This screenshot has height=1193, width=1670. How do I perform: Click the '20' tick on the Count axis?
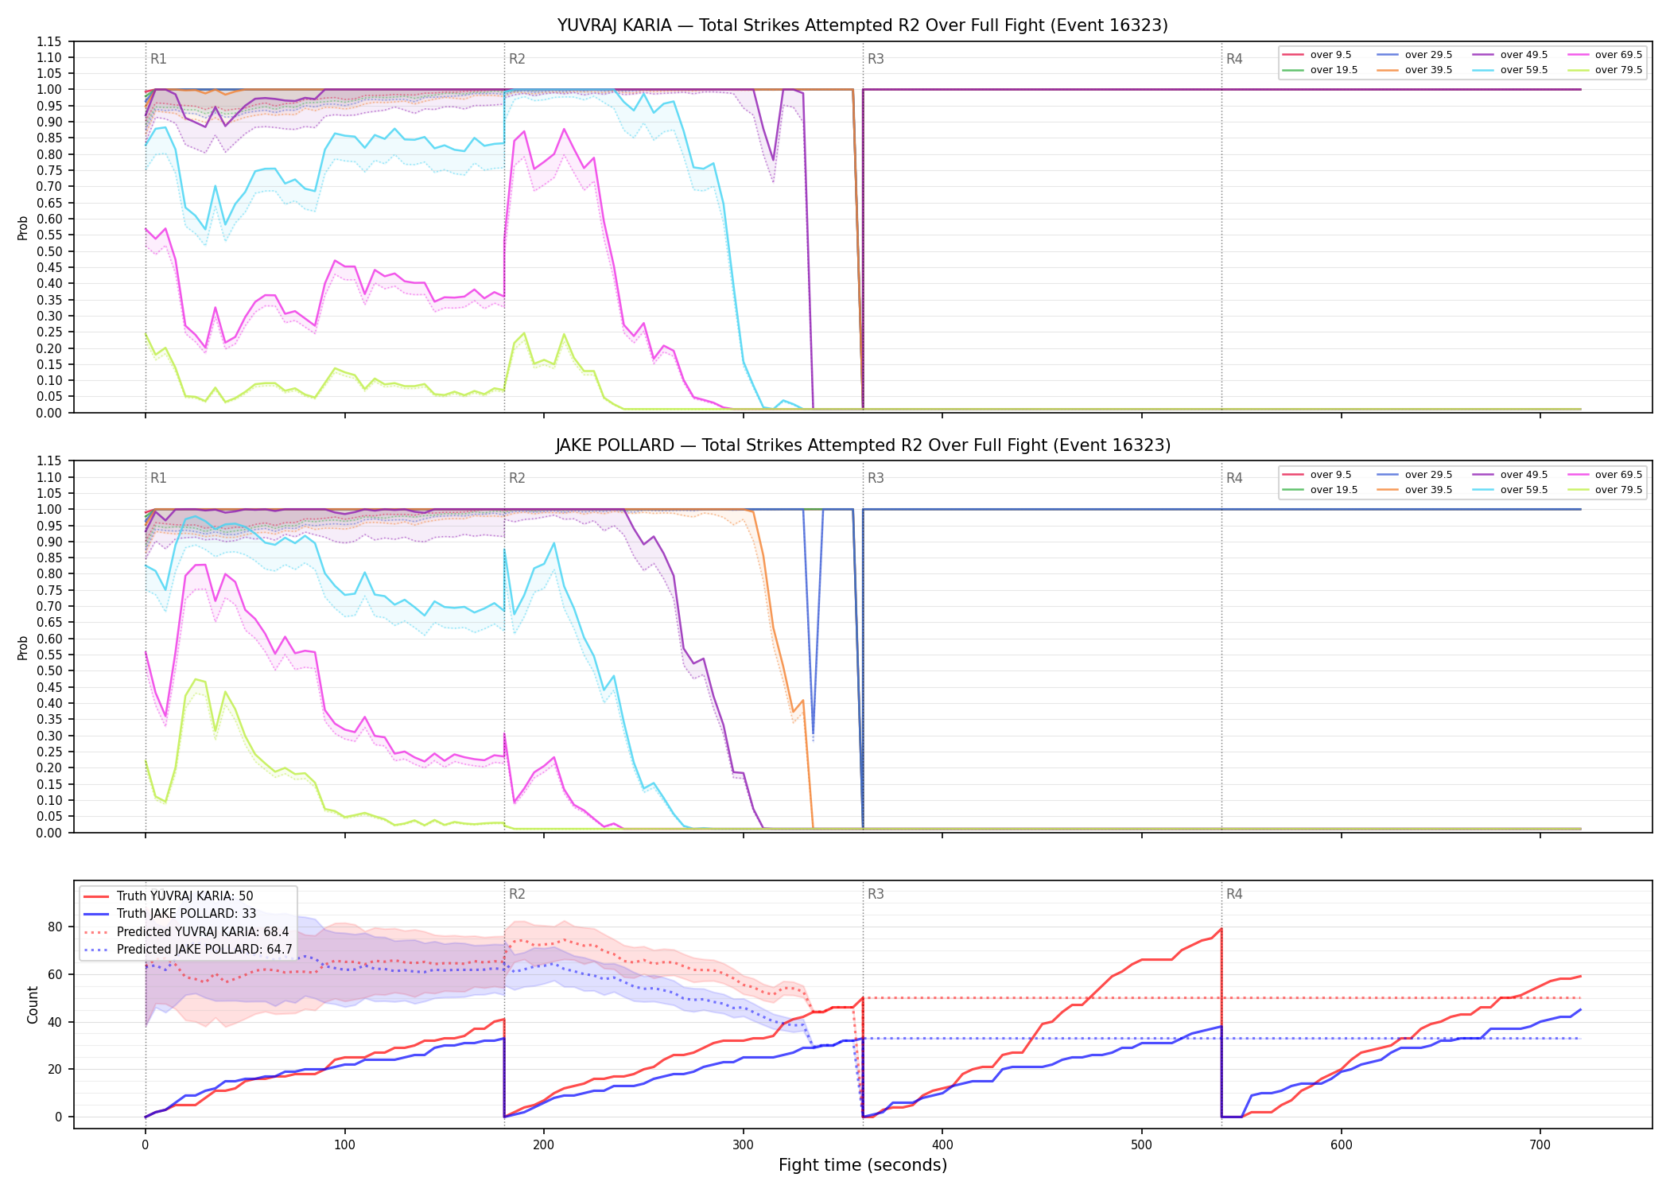pyautogui.click(x=55, y=1070)
